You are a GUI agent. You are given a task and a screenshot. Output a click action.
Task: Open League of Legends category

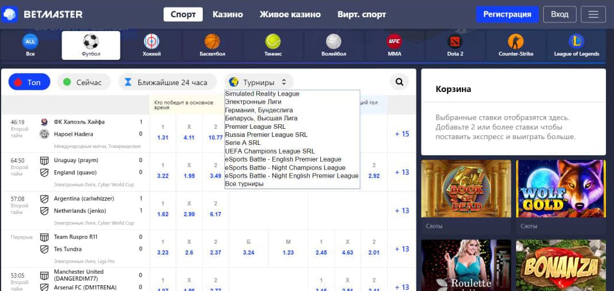tap(577, 45)
